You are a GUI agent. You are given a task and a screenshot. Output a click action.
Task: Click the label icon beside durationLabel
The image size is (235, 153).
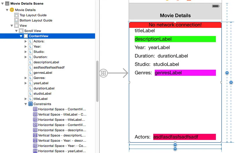pos(30,88)
